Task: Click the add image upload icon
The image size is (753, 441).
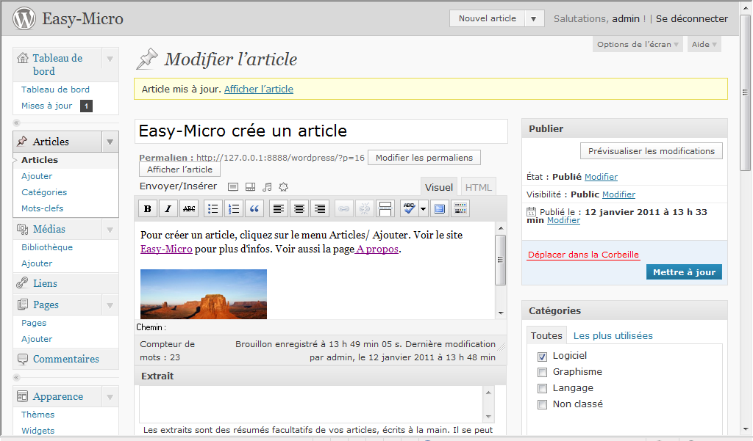Action: coord(233,187)
